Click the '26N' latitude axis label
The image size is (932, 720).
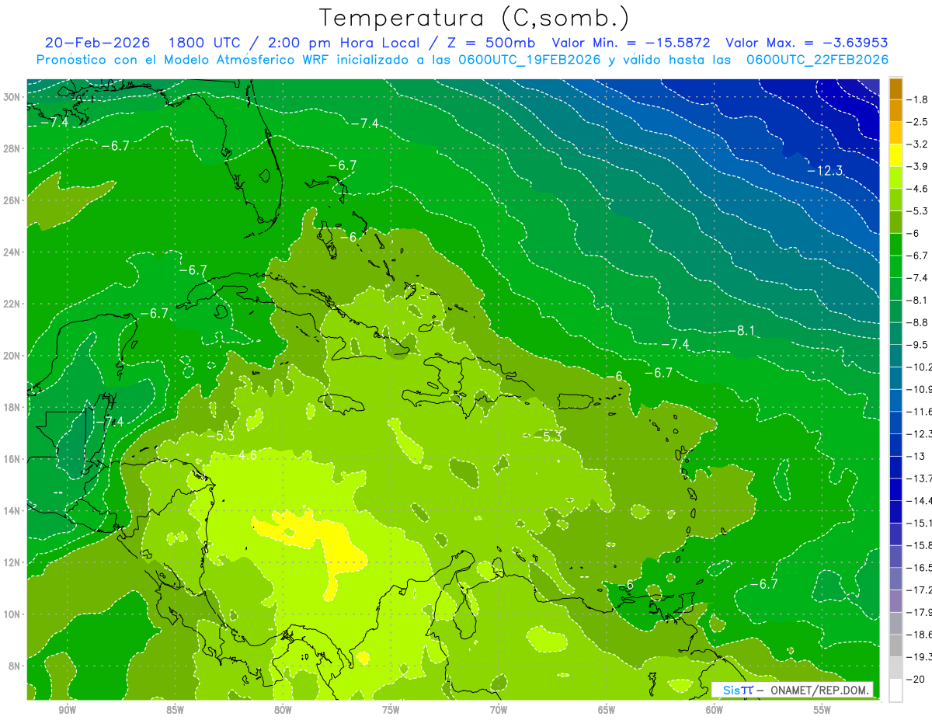(x=13, y=200)
